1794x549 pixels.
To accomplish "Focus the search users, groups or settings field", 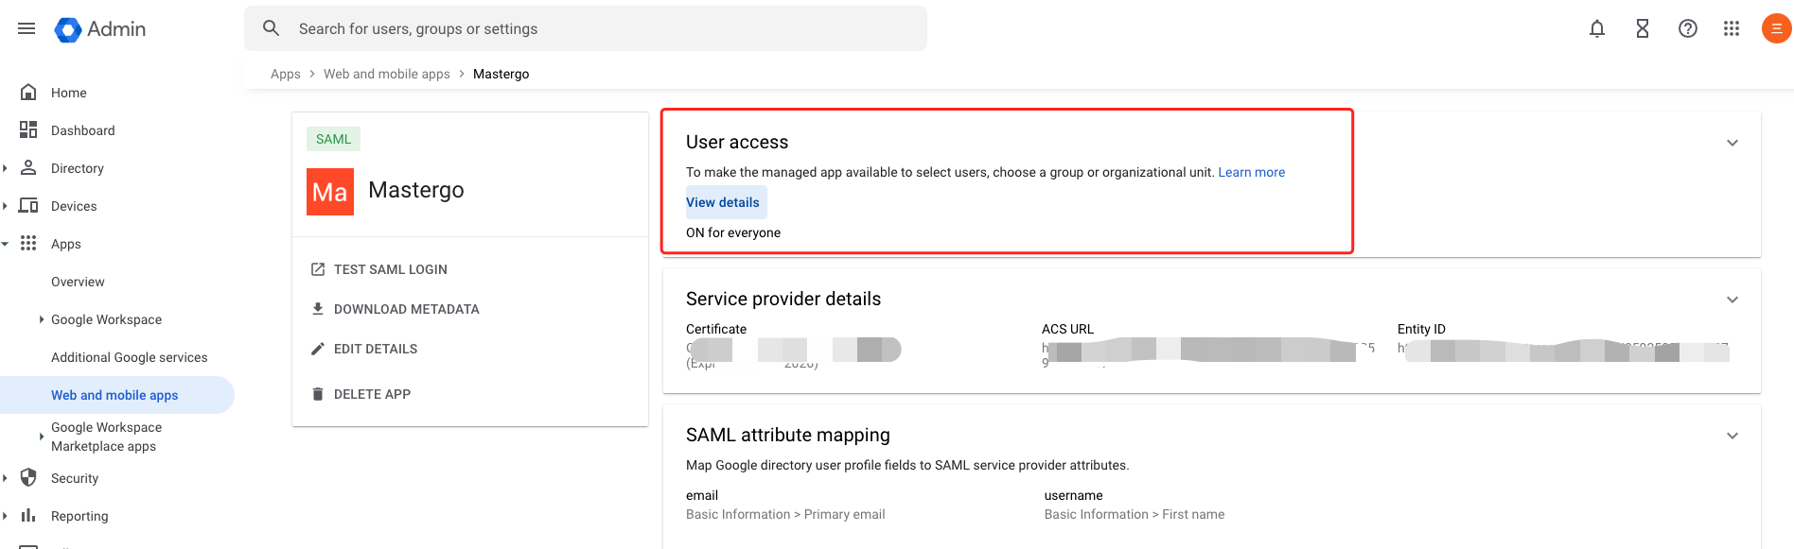I will click(586, 28).
